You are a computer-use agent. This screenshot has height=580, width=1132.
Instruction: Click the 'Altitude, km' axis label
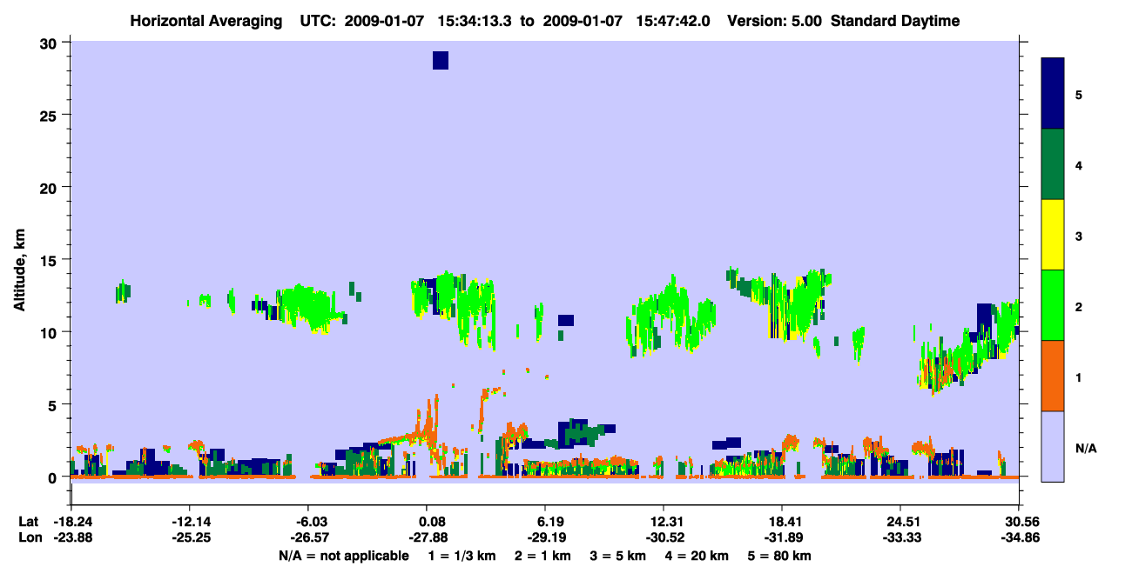pos(19,270)
